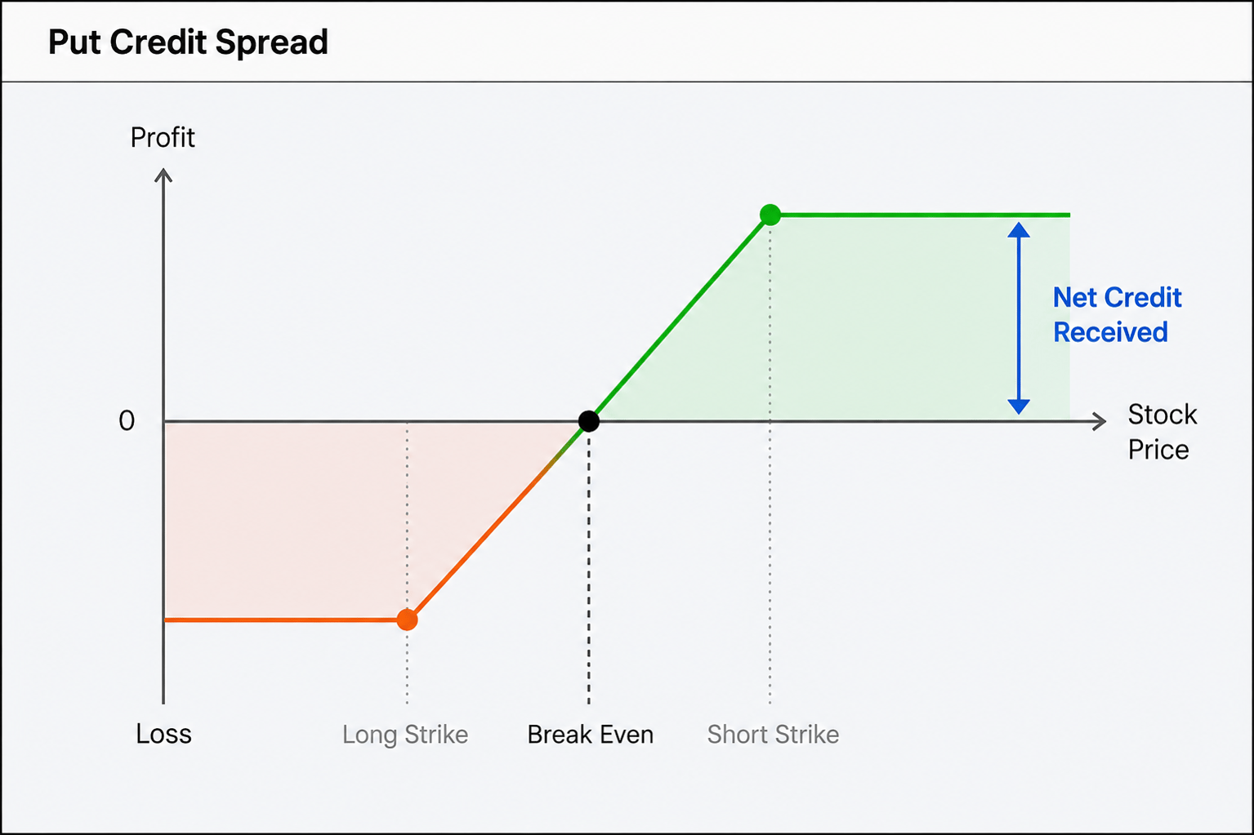Click the black break even dot
Viewport: 1254px width, 835px height.
click(588, 421)
